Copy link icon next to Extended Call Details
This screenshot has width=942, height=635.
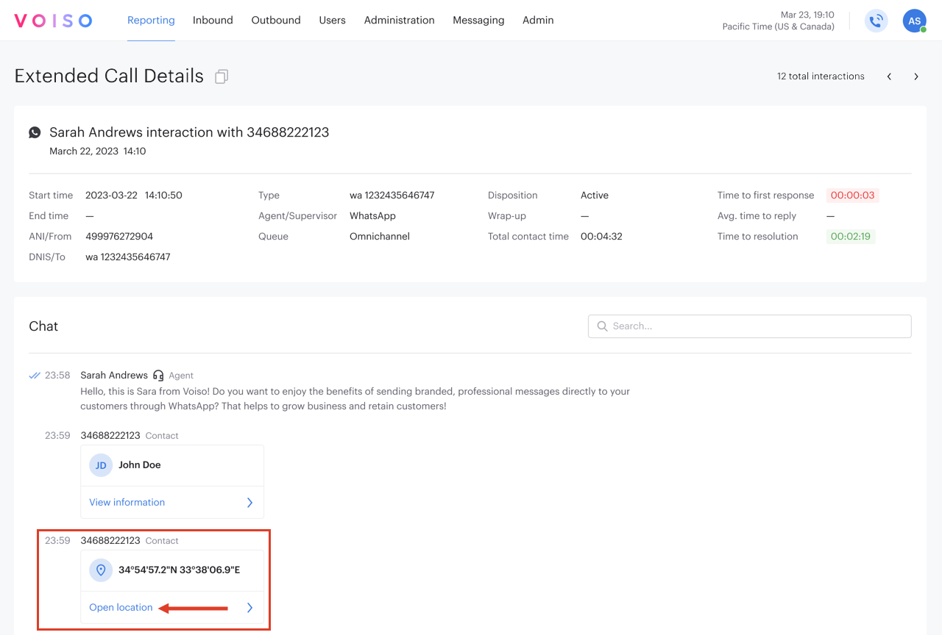(x=222, y=76)
